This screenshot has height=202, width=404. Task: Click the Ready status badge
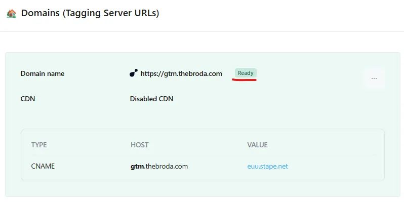[246, 73]
